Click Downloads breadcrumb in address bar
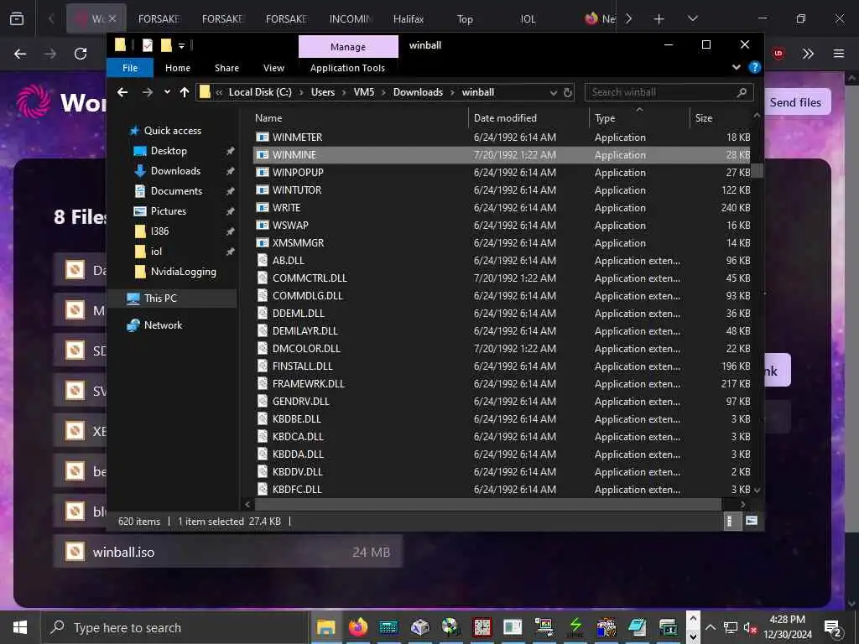This screenshot has width=859, height=644. click(418, 92)
